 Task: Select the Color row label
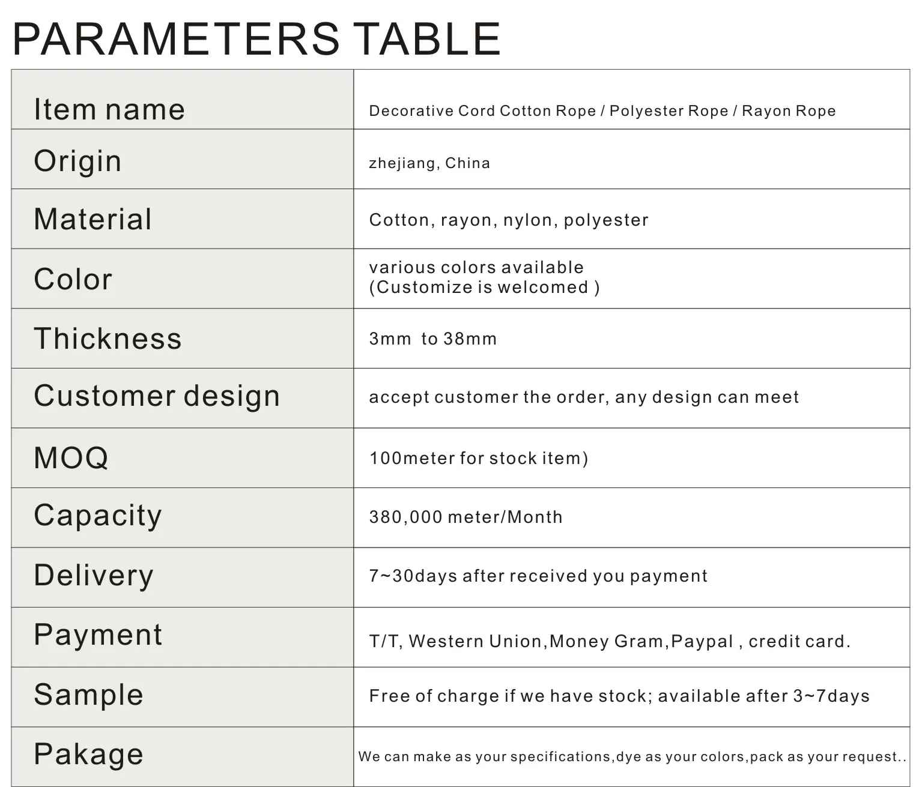click(x=73, y=279)
